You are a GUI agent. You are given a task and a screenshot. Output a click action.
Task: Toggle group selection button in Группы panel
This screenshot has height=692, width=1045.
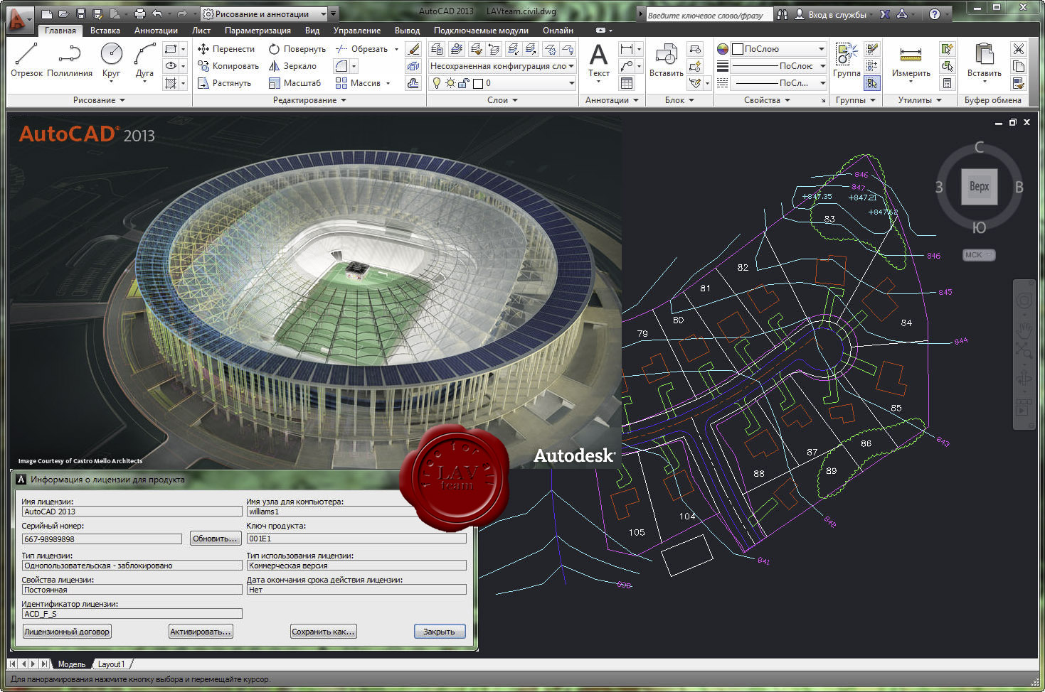pyautogui.click(x=872, y=83)
